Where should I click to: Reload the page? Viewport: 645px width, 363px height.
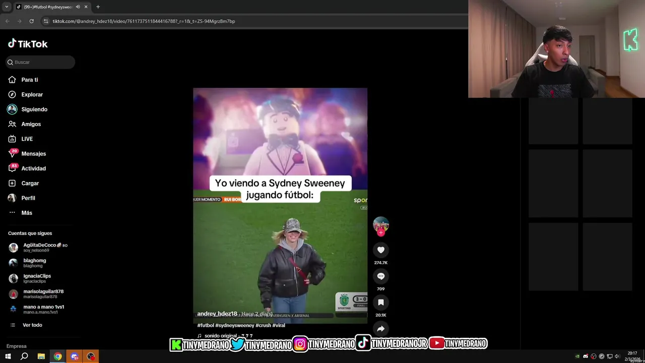[31, 21]
